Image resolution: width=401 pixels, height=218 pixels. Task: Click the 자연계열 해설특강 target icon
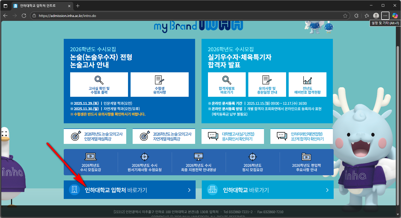tap(144, 136)
